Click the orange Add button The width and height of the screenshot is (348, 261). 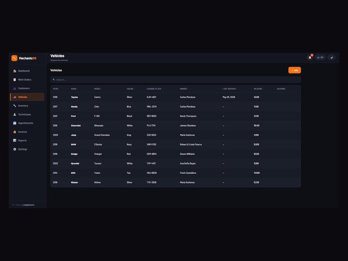pyautogui.click(x=295, y=71)
